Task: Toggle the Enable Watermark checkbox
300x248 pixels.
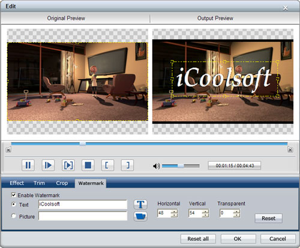Action: tap(14, 195)
